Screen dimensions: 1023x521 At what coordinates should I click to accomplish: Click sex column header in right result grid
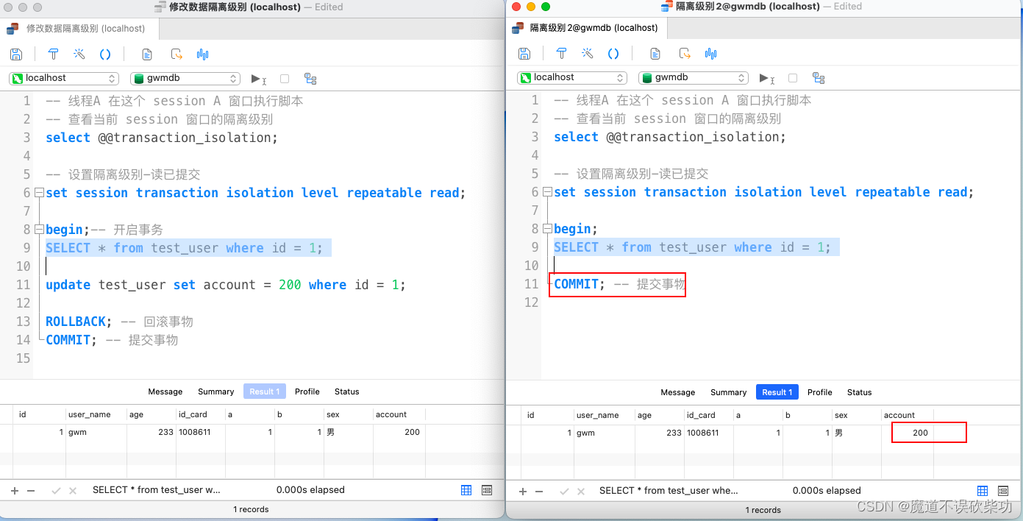[x=856, y=415]
